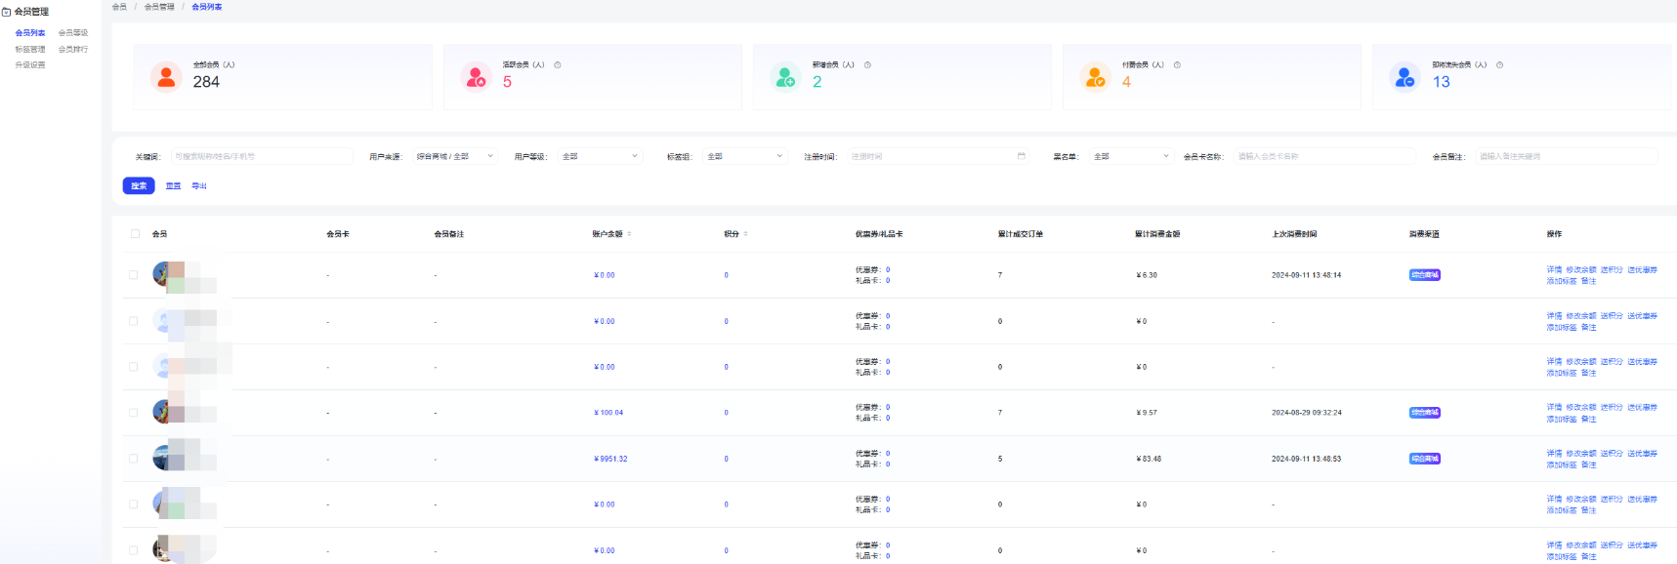The width and height of the screenshot is (1677, 564).
Task: Check the row with ¥9951.32 balance
Action: coord(134,459)
